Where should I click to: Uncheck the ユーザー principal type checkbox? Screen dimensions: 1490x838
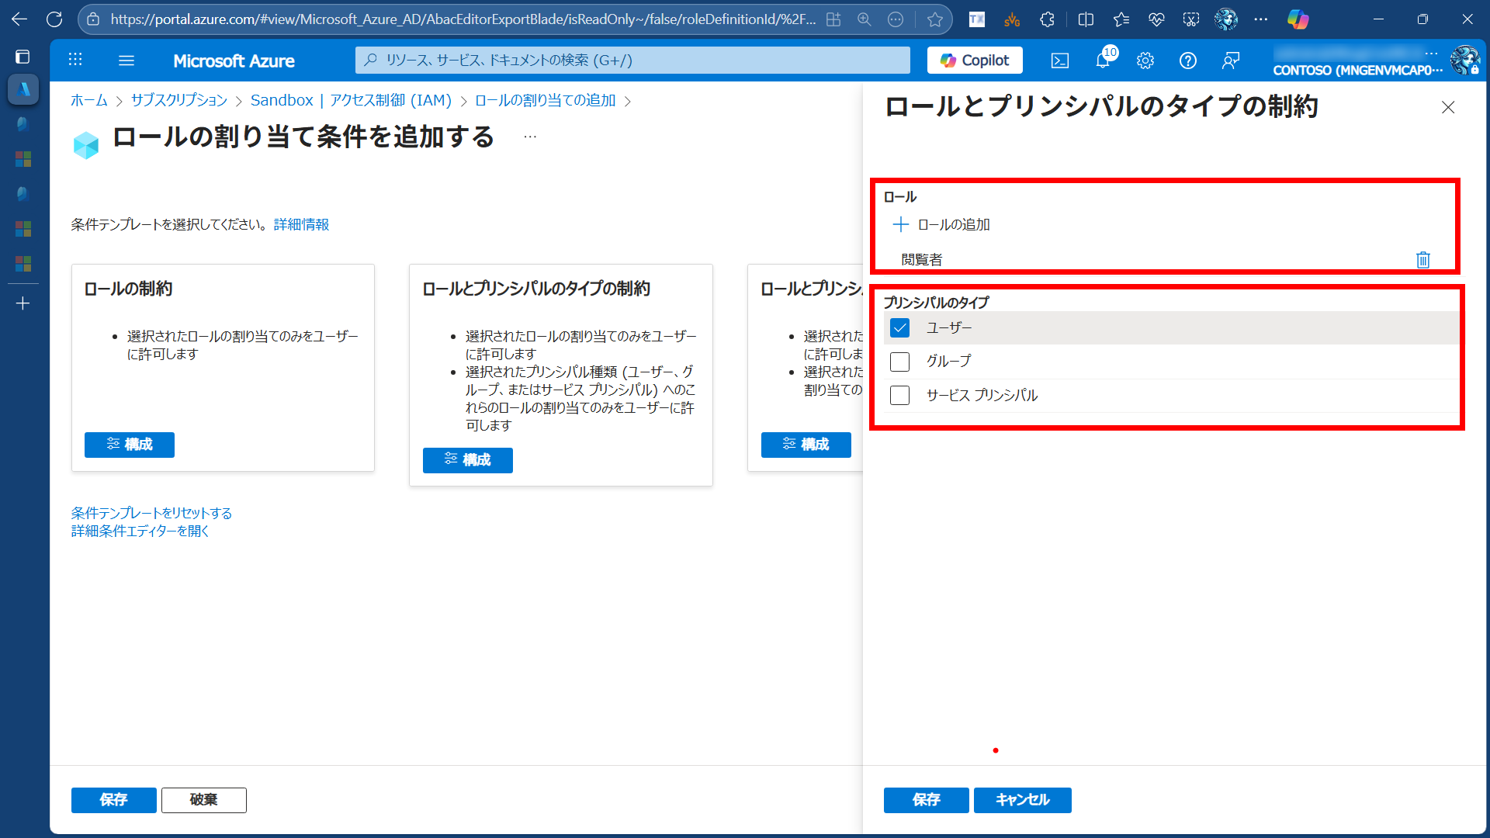[x=899, y=327]
